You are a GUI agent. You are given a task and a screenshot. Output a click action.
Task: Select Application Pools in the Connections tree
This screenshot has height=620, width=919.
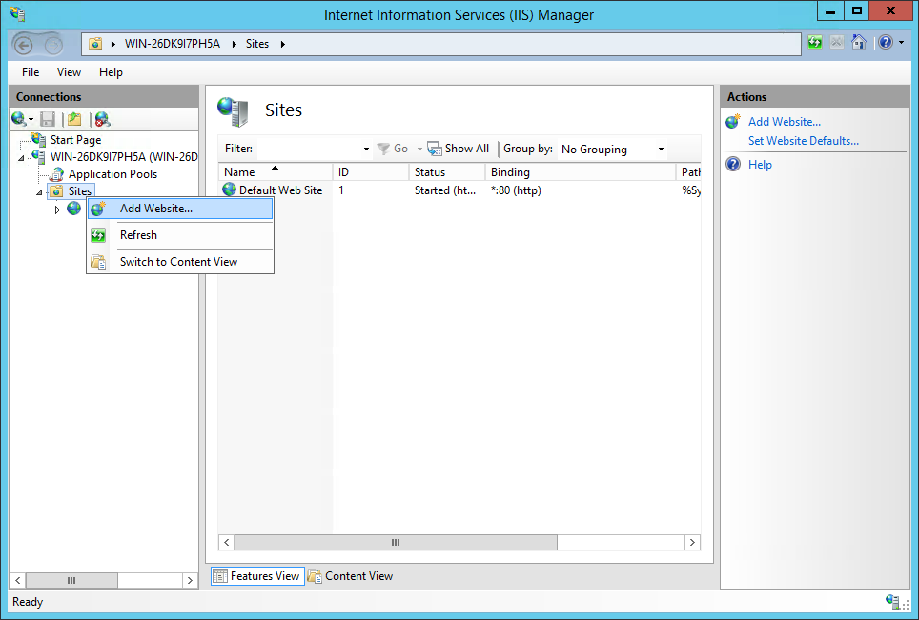112,174
